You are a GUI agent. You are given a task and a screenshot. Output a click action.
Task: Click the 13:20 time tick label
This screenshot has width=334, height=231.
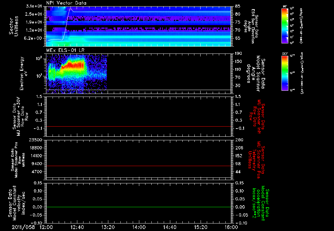tap(108, 227)
